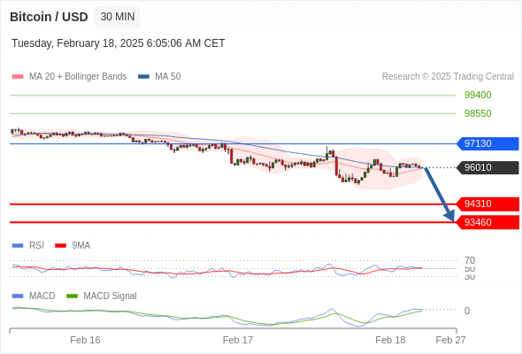
Task: Click the blue MACD legend swatch
Action: [x=18, y=296]
